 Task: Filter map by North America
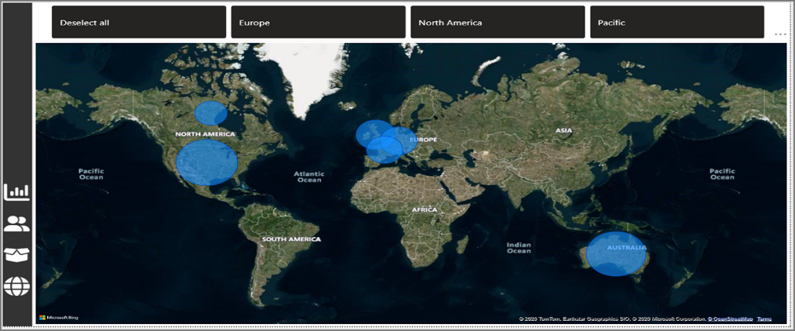pyautogui.click(x=498, y=22)
